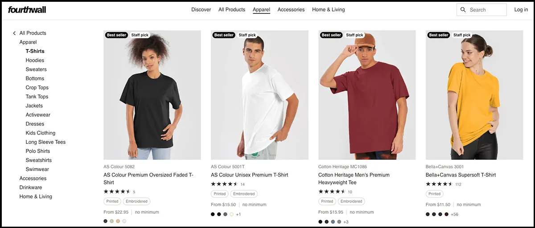Viewport: 535px width, 228px height.
Task: Open the maroon Cotton Heritage tee photo
Action: 367,95
